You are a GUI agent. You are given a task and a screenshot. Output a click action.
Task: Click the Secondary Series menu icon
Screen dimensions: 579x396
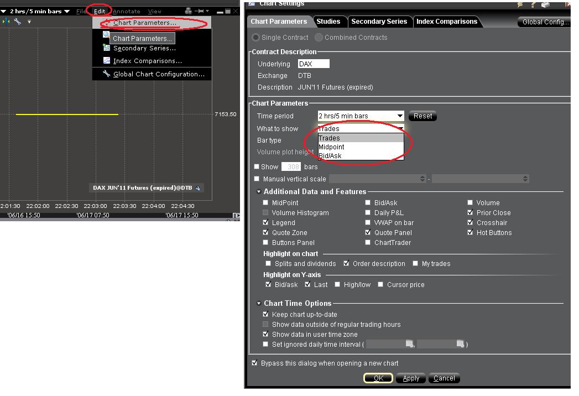tap(107, 48)
